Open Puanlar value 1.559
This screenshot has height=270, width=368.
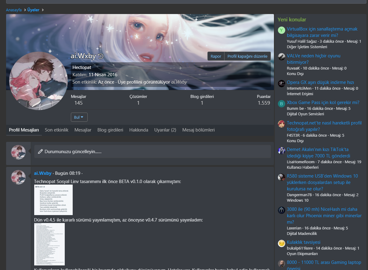click(x=264, y=103)
